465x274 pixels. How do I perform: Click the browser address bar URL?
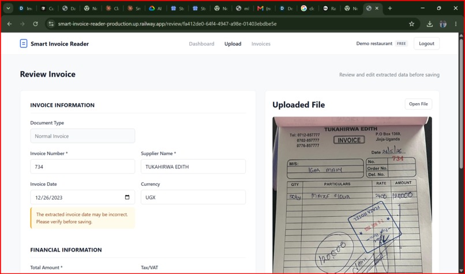pos(167,24)
